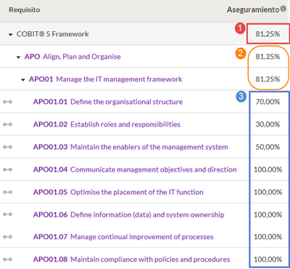Collapse the APO01 Manage the IT management framework node
This screenshot has height=269, width=290.
23,80
